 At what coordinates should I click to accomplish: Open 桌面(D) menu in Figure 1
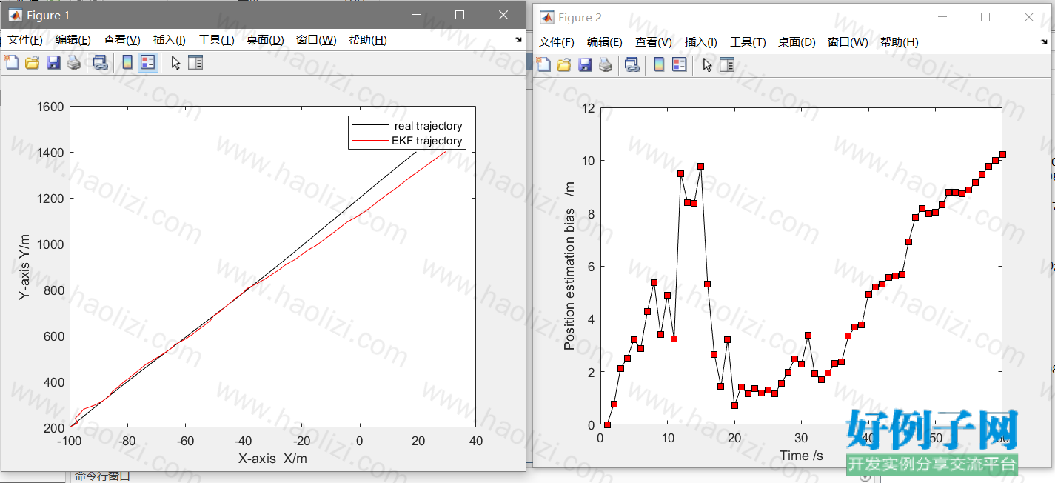[x=265, y=40]
